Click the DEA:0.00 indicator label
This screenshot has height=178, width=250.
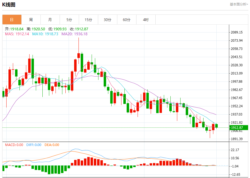(52, 145)
